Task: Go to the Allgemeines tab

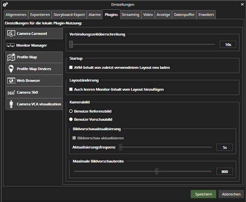Action: click(16, 15)
